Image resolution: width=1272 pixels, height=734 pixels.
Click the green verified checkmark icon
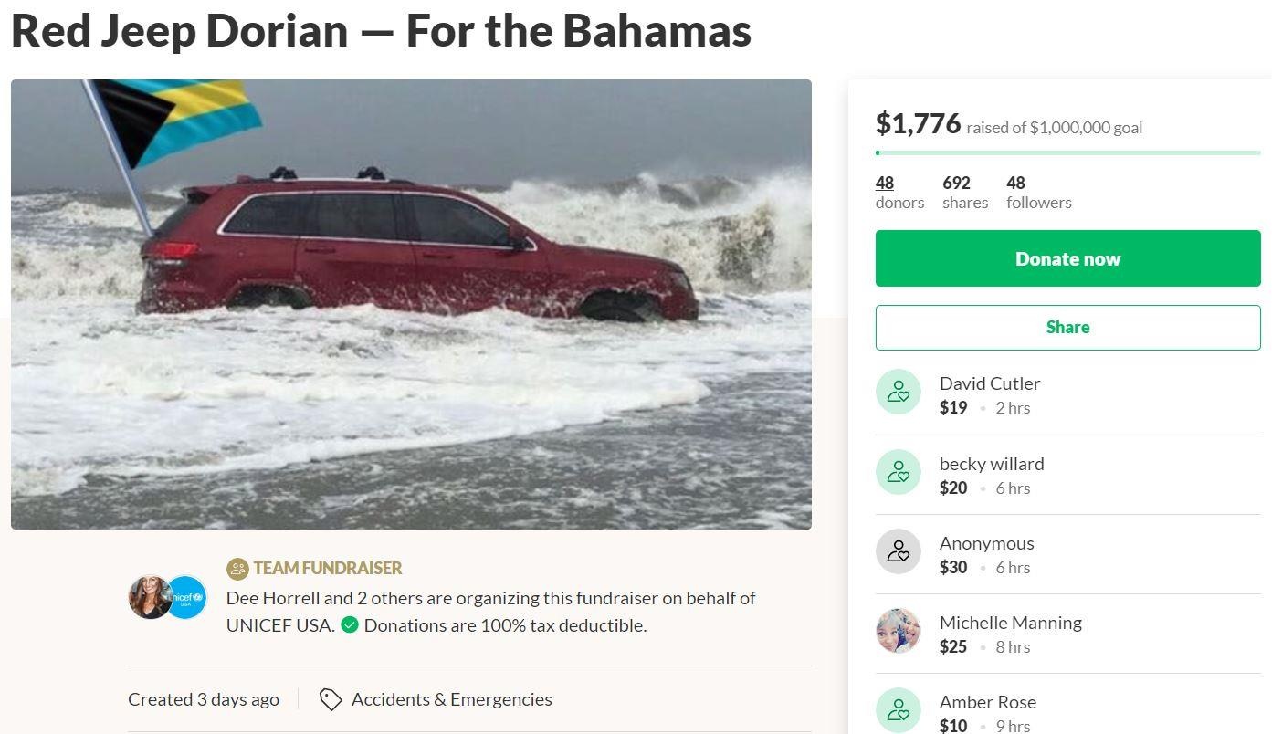pyautogui.click(x=351, y=624)
